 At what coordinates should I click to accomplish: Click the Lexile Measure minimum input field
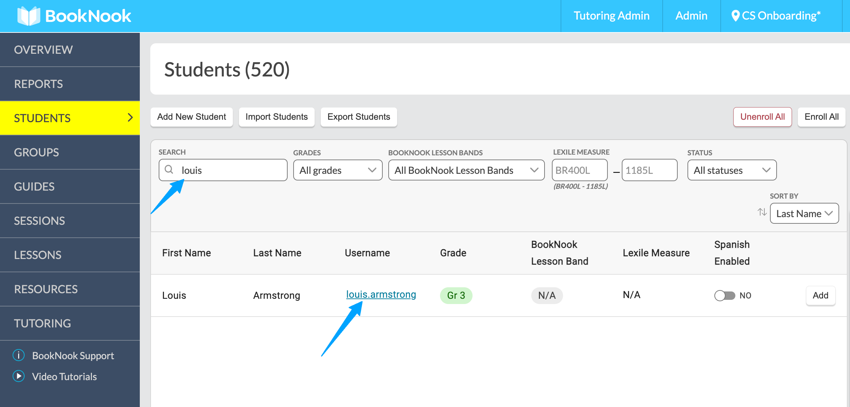[x=579, y=170]
